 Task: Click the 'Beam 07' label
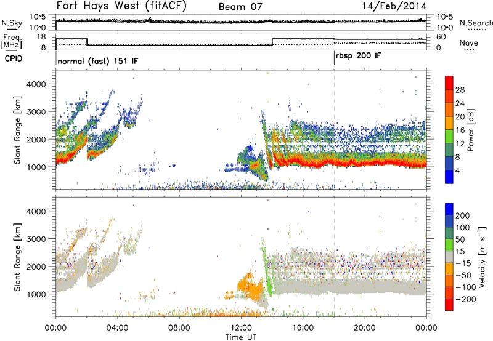pos(240,7)
